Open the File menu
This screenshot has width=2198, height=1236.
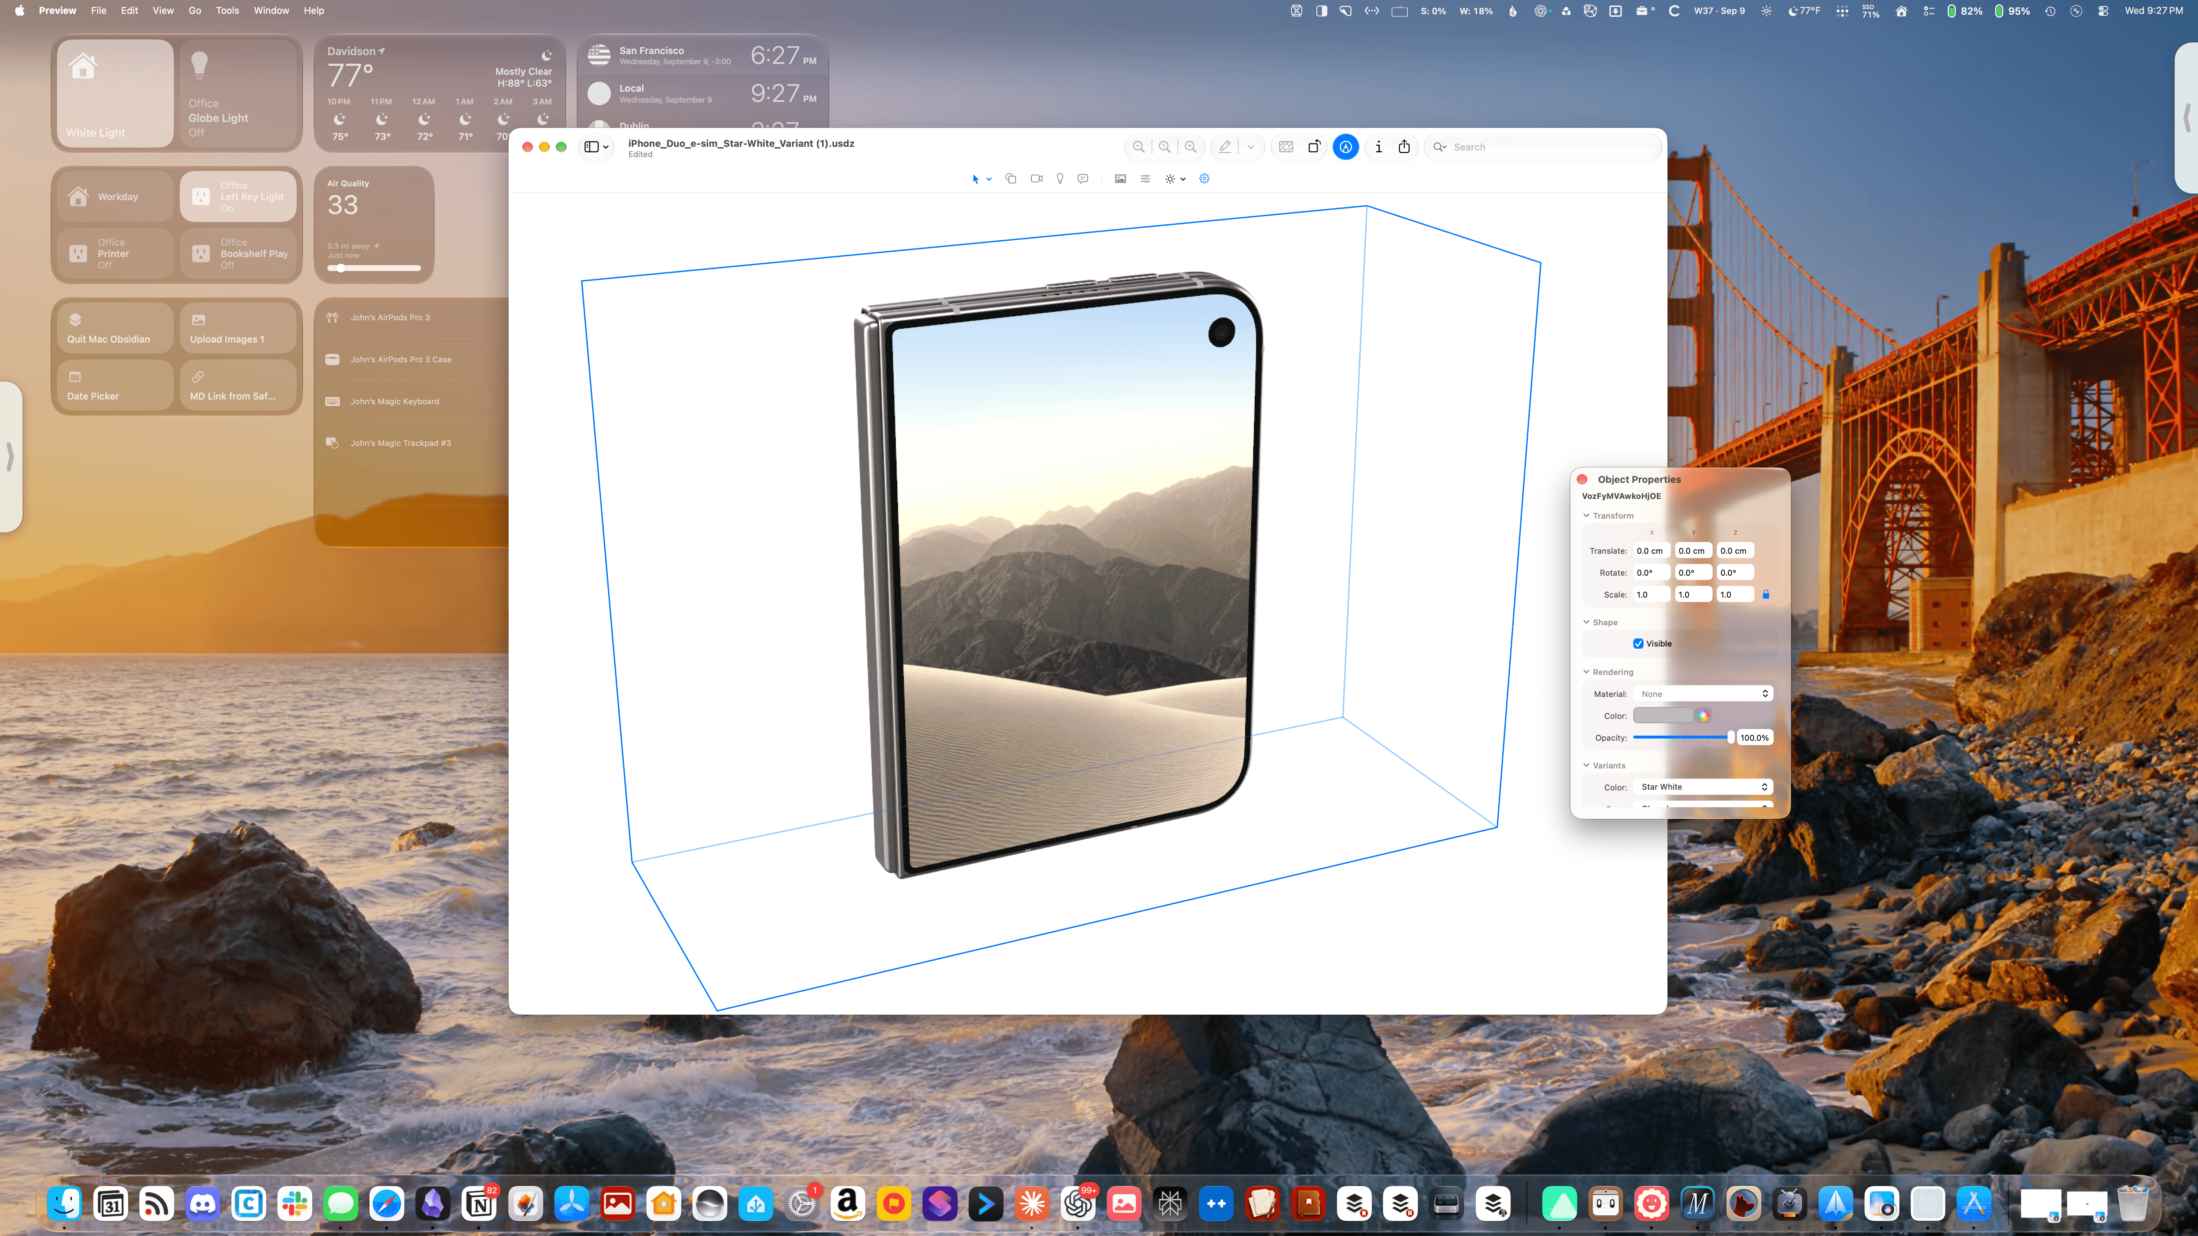99,10
